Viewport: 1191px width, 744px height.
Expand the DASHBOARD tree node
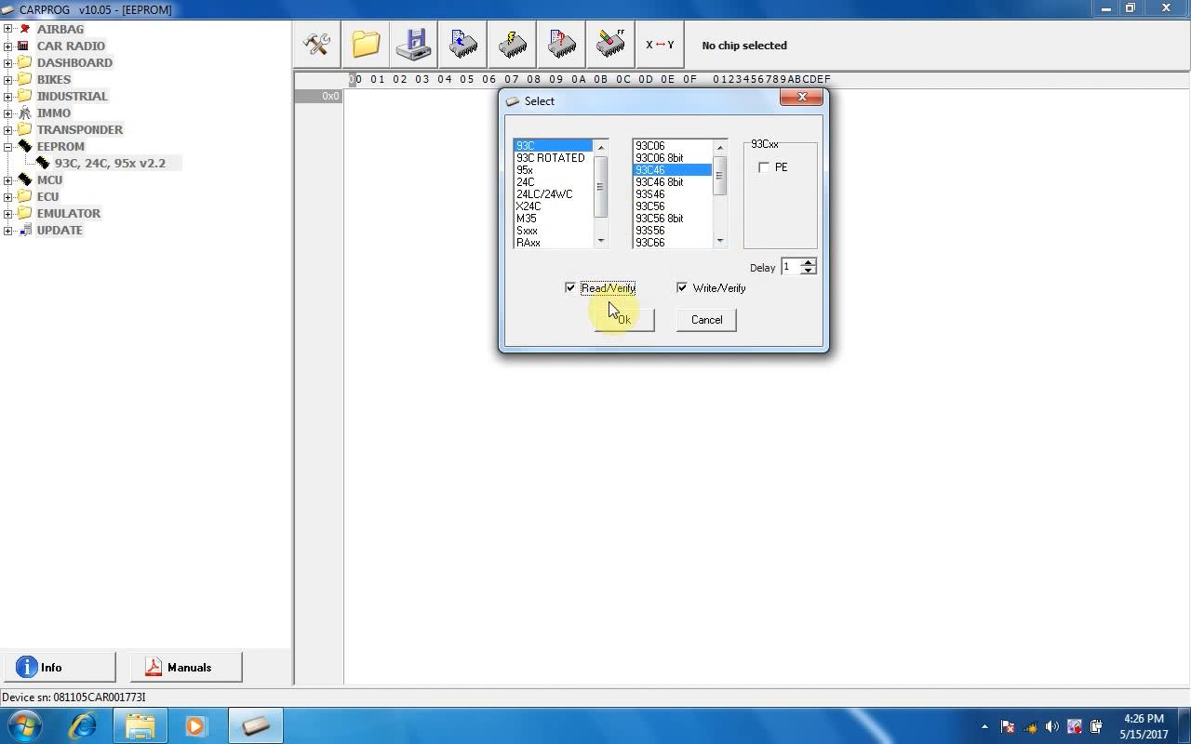click(8, 62)
